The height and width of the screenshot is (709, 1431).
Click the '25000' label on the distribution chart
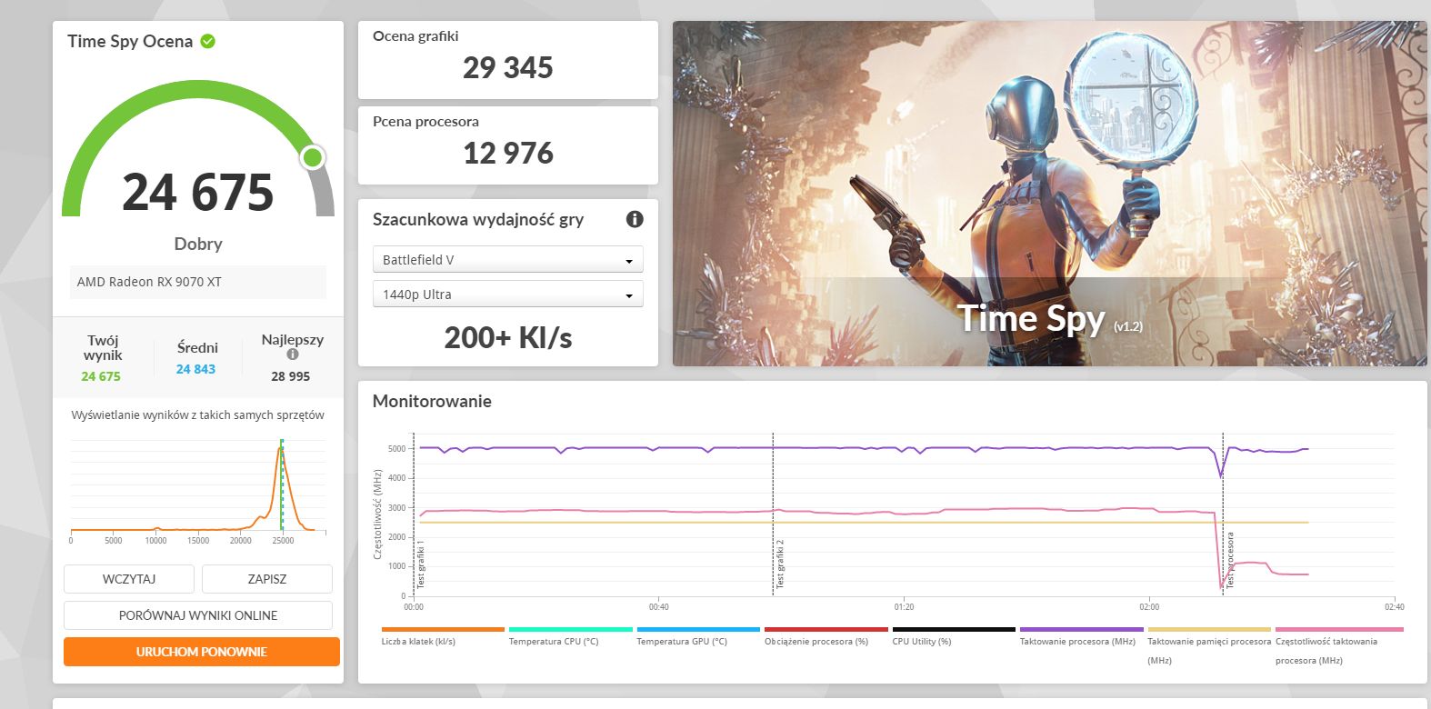tap(283, 541)
